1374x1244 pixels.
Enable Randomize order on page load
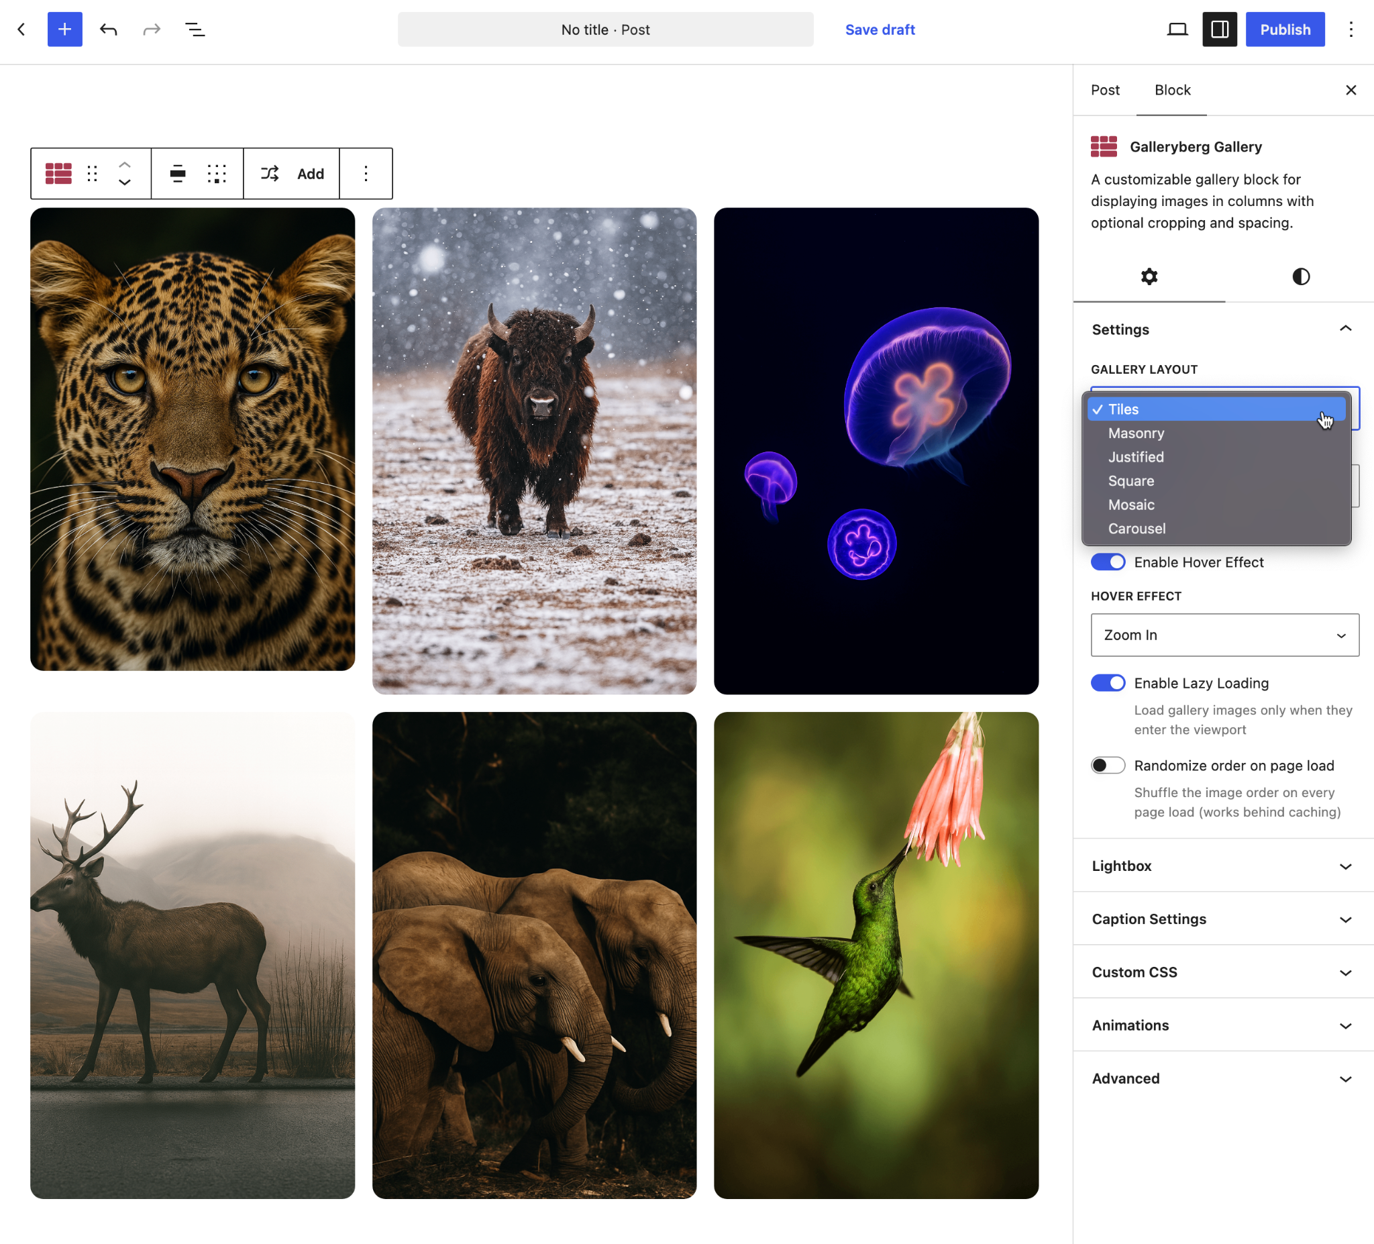[1108, 765]
